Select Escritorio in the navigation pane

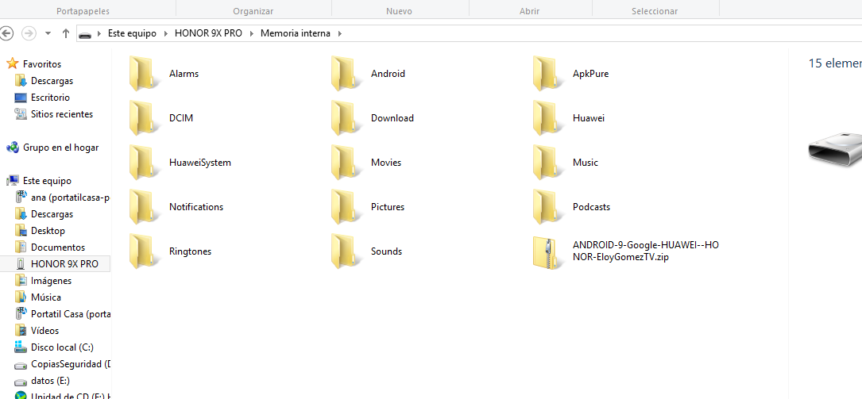pos(50,98)
